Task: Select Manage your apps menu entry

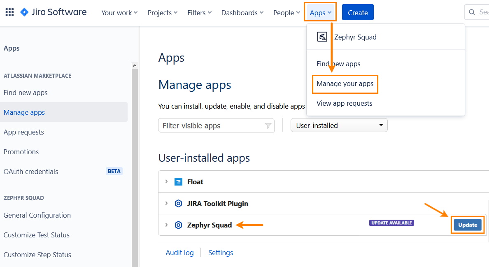Action: [345, 84]
